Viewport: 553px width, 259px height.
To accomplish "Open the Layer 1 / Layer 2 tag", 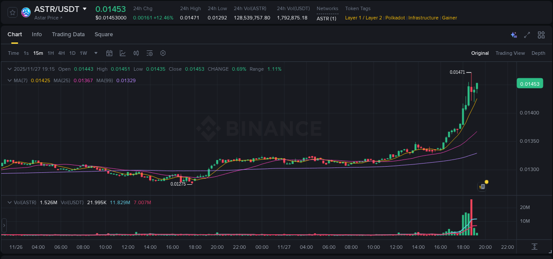I will pos(363,18).
